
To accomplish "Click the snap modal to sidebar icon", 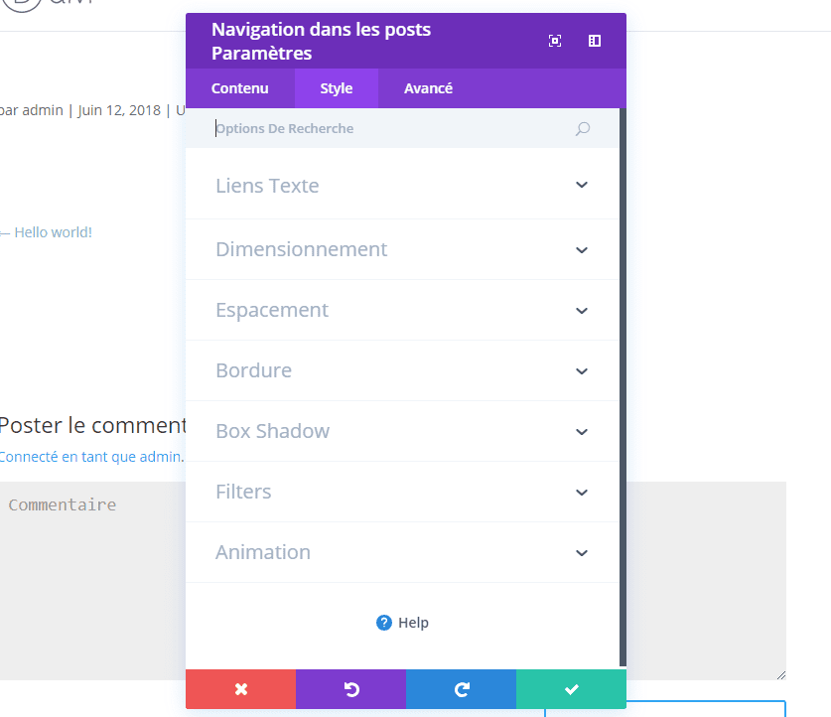I will coord(595,41).
